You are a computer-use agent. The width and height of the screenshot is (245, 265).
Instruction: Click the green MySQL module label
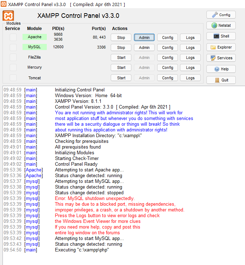[35, 47]
